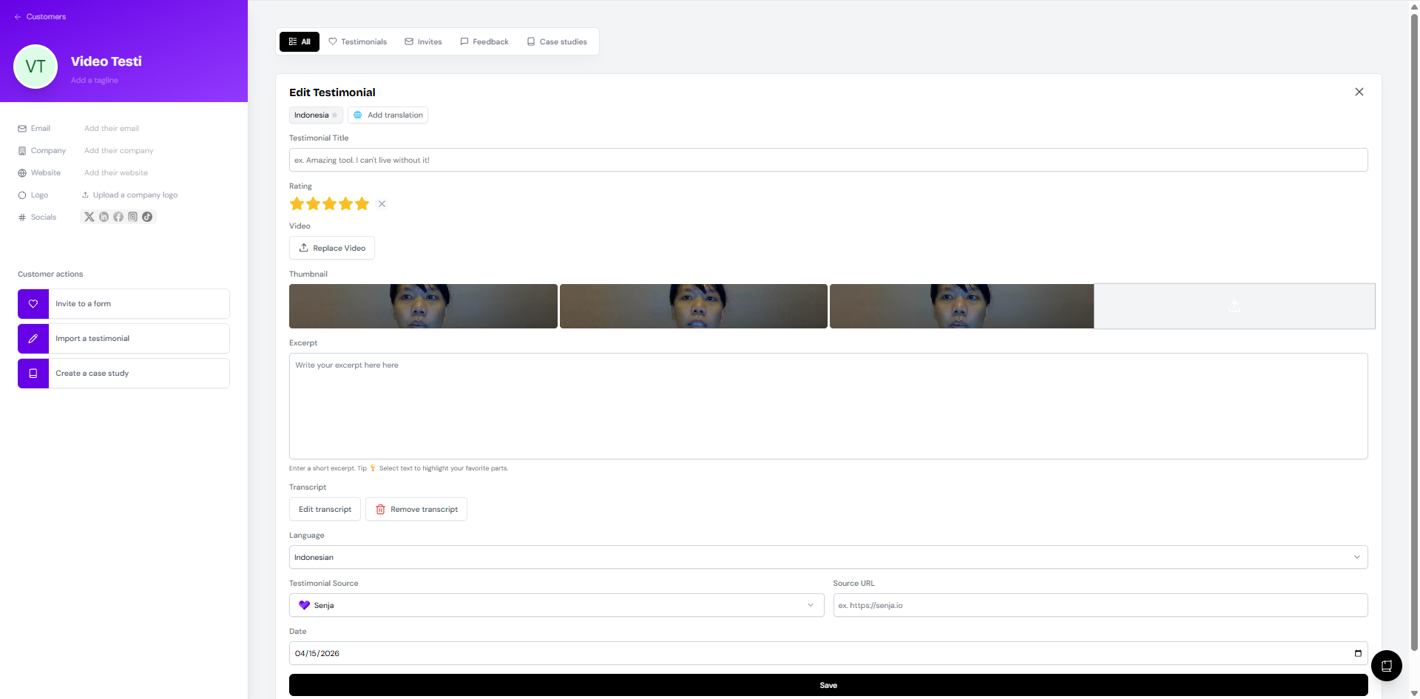Click the Testimonial Title input field
Image resolution: width=1420 pixels, height=699 pixels.
click(828, 160)
